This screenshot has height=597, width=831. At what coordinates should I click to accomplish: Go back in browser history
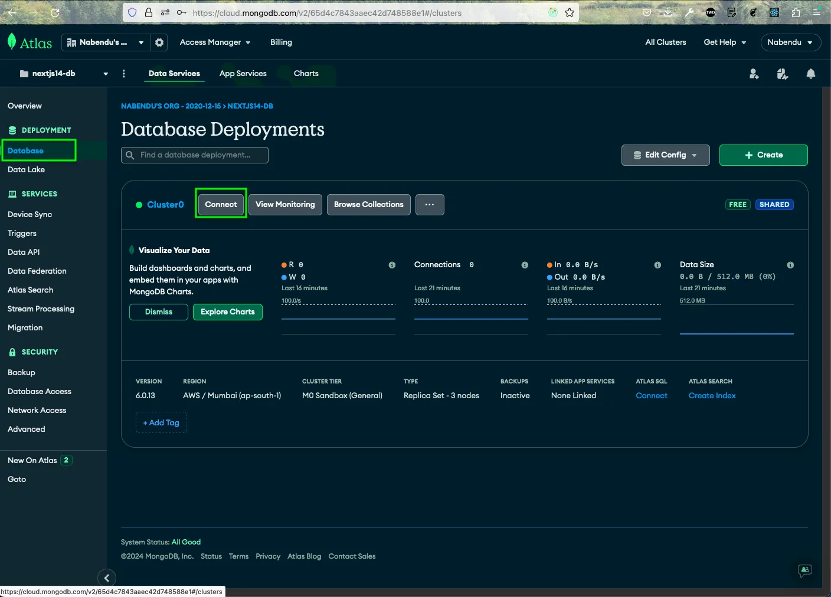point(12,12)
